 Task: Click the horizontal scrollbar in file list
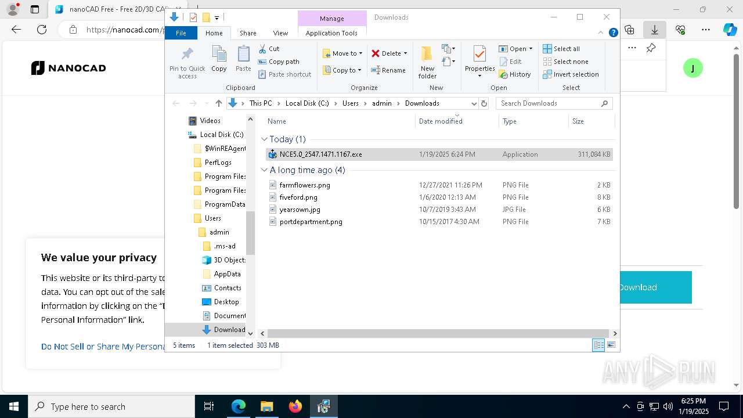coord(438,333)
